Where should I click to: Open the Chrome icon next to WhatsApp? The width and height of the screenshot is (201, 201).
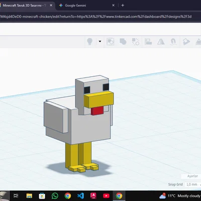[x=68, y=195]
